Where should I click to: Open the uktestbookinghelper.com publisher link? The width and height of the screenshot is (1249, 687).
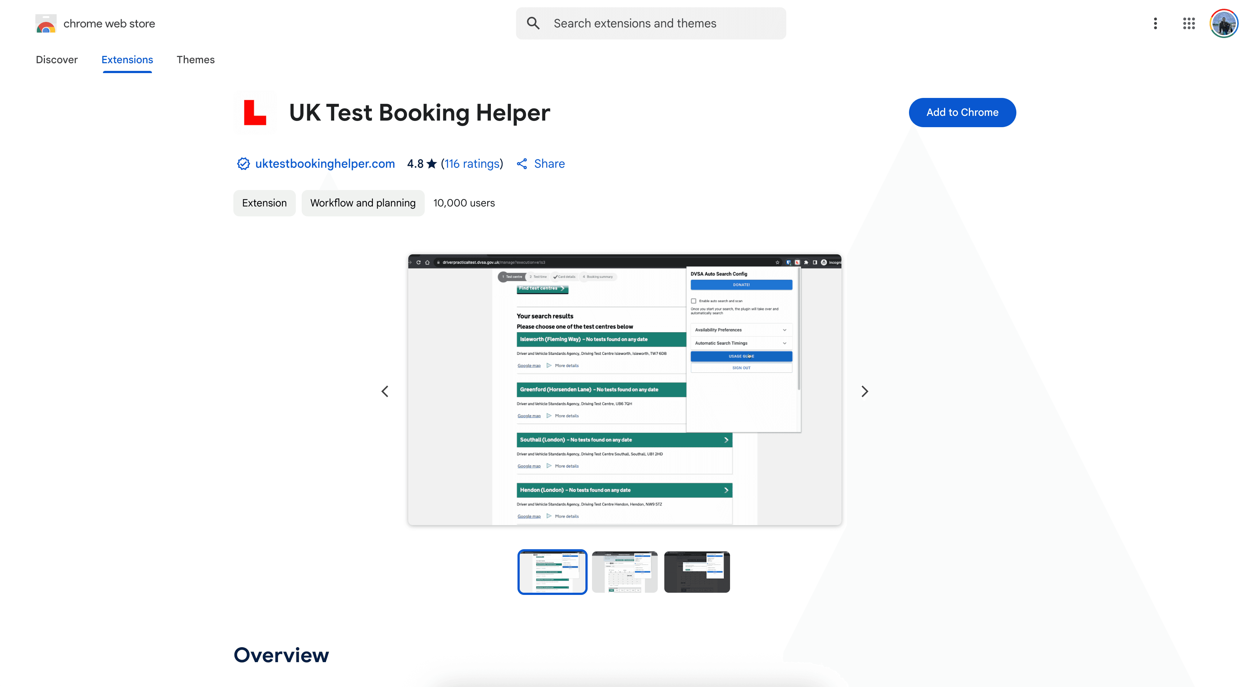pos(325,164)
